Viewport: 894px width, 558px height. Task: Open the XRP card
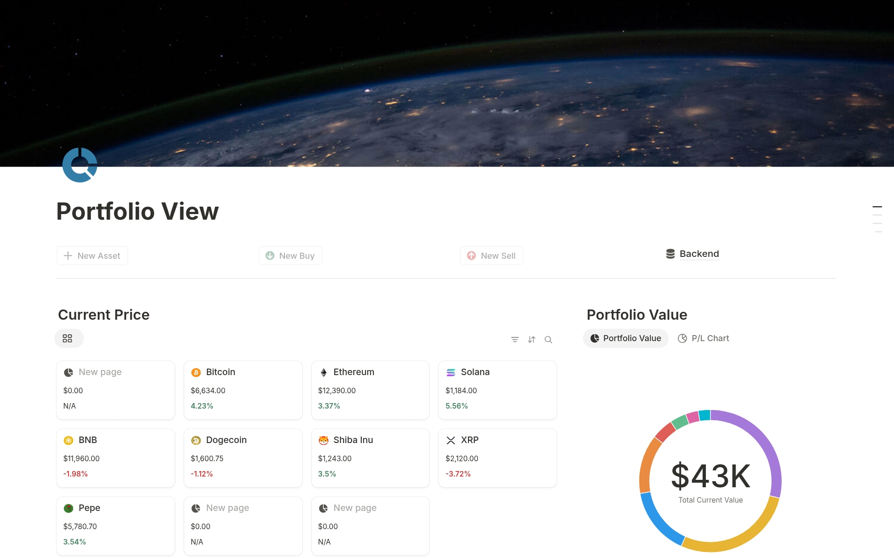click(x=497, y=458)
